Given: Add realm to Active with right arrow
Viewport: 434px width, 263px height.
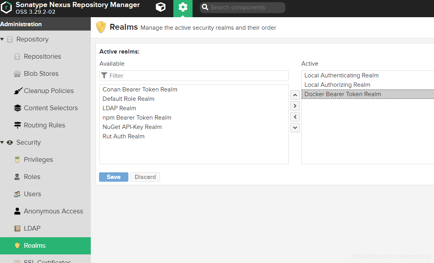Looking at the screenshot, I should [x=295, y=106].
